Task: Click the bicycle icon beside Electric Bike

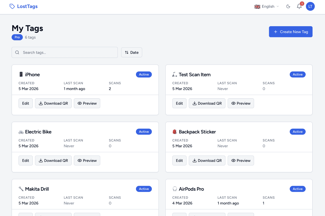Action: [x=21, y=132]
